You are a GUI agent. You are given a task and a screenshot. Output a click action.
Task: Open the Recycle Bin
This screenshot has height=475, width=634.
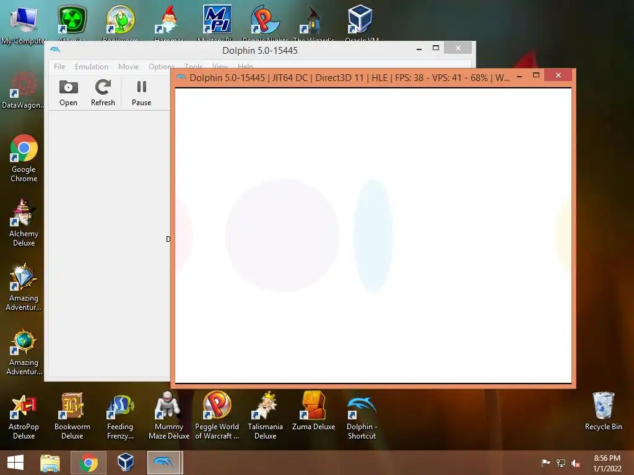tap(603, 411)
